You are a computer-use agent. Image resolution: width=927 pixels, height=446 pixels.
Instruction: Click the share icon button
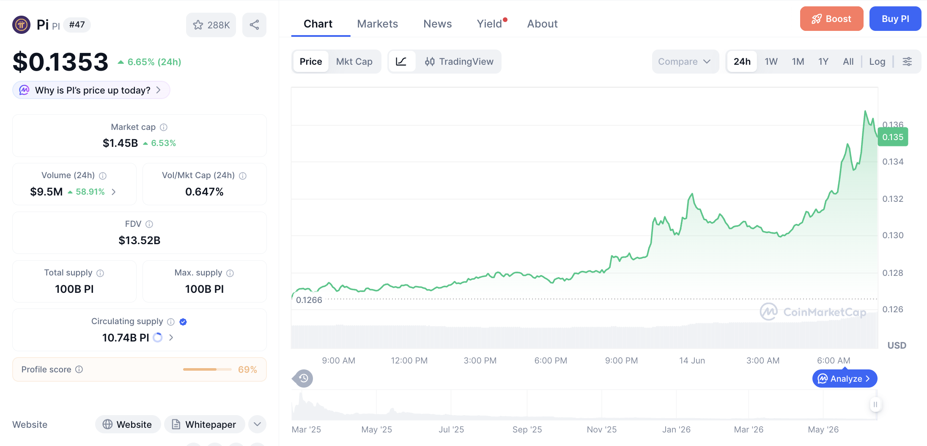[x=254, y=25]
